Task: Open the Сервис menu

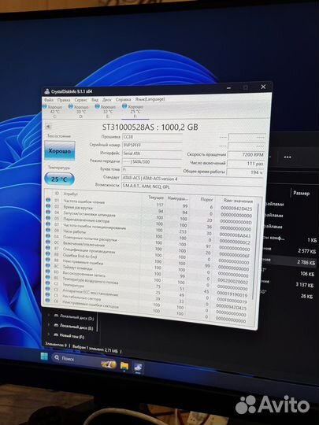Action: (x=81, y=100)
